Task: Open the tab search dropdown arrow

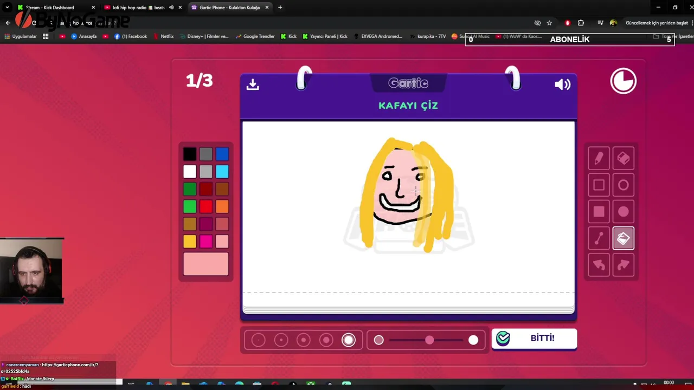Action: (x=7, y=8)
